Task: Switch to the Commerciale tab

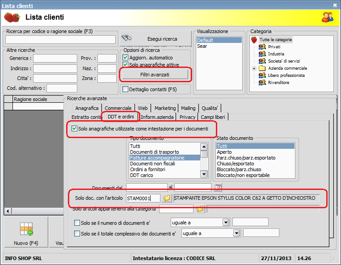Action: [118, 108]
